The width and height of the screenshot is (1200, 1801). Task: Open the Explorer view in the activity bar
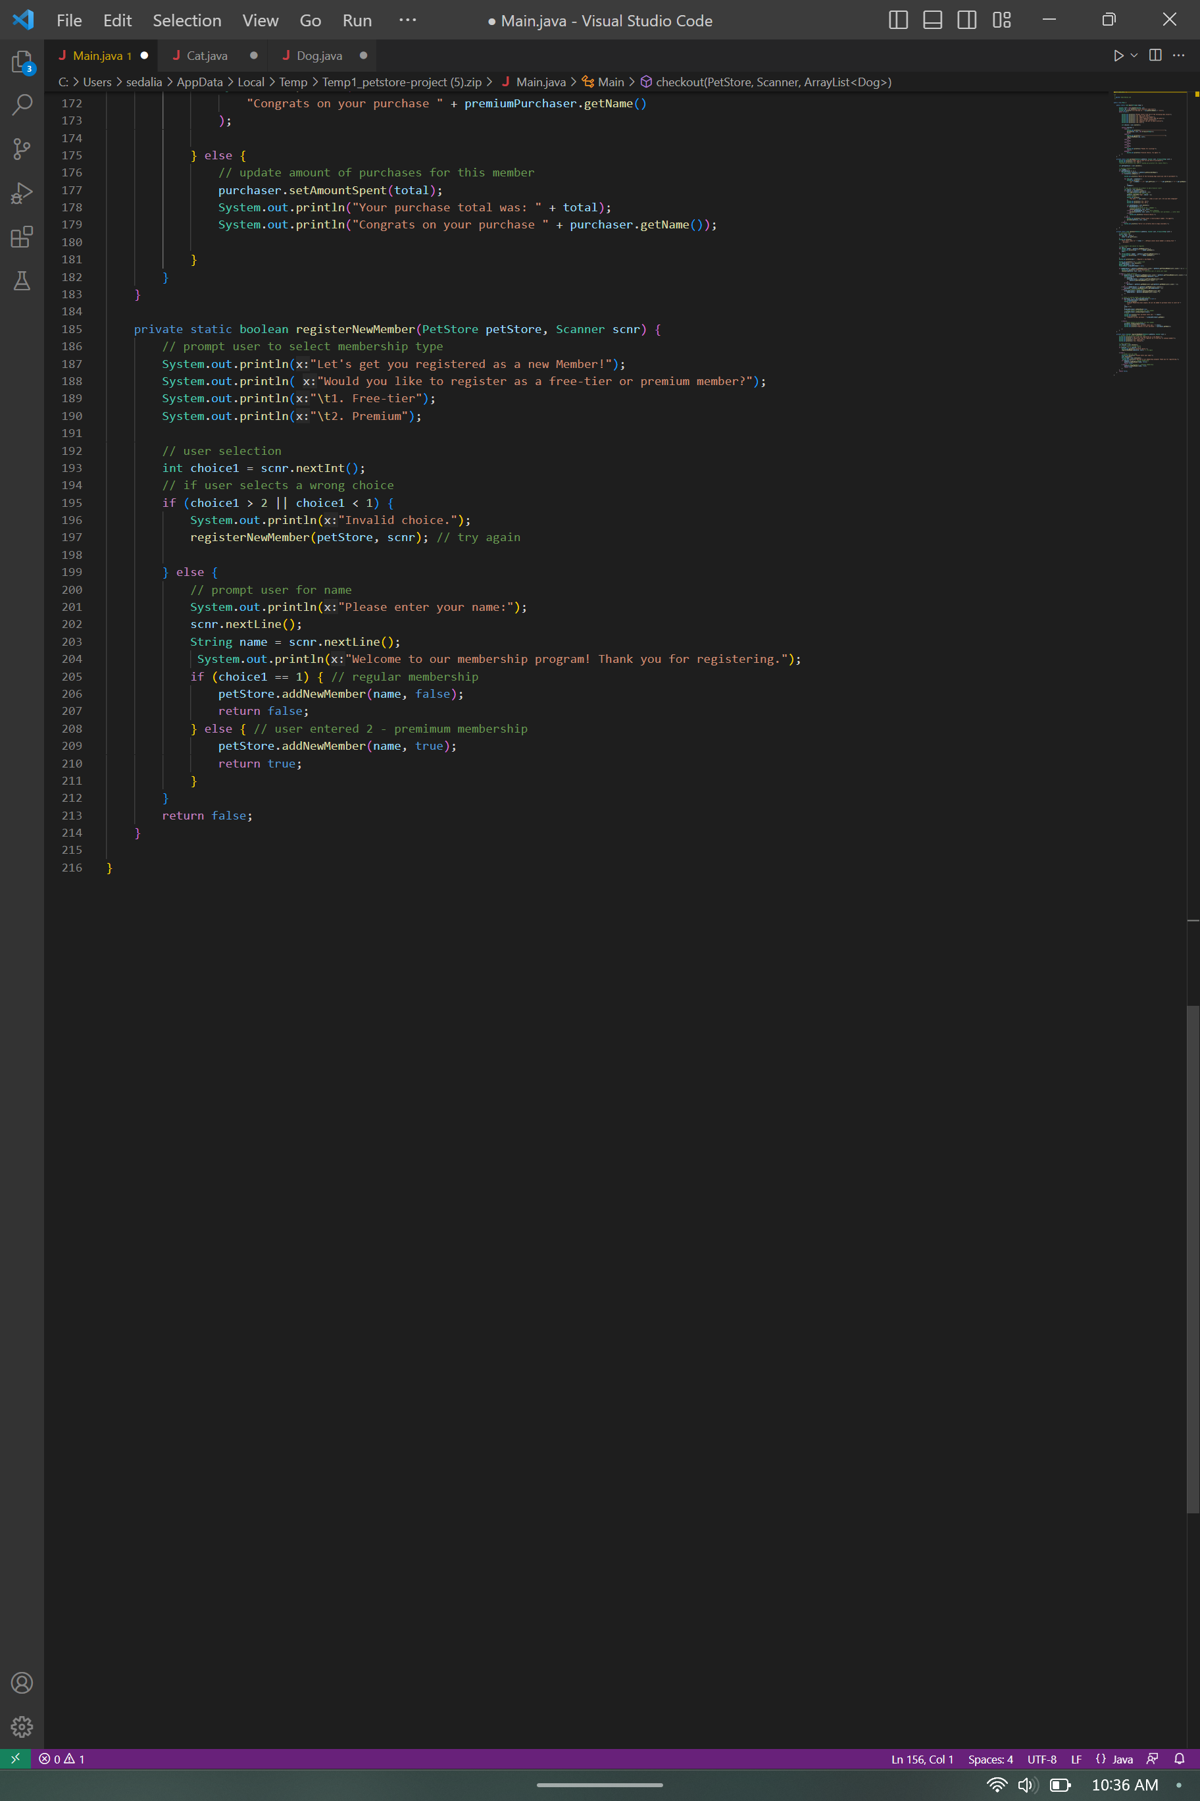point(22,62)
